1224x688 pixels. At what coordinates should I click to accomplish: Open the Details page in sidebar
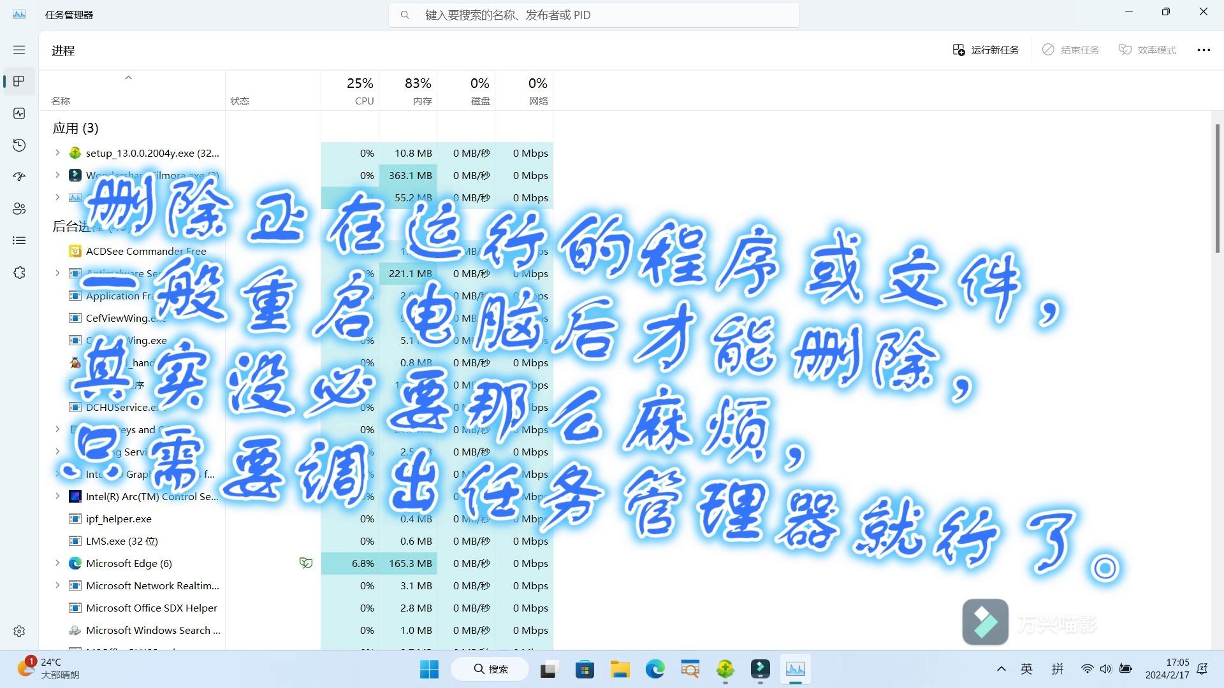[19, 240]
